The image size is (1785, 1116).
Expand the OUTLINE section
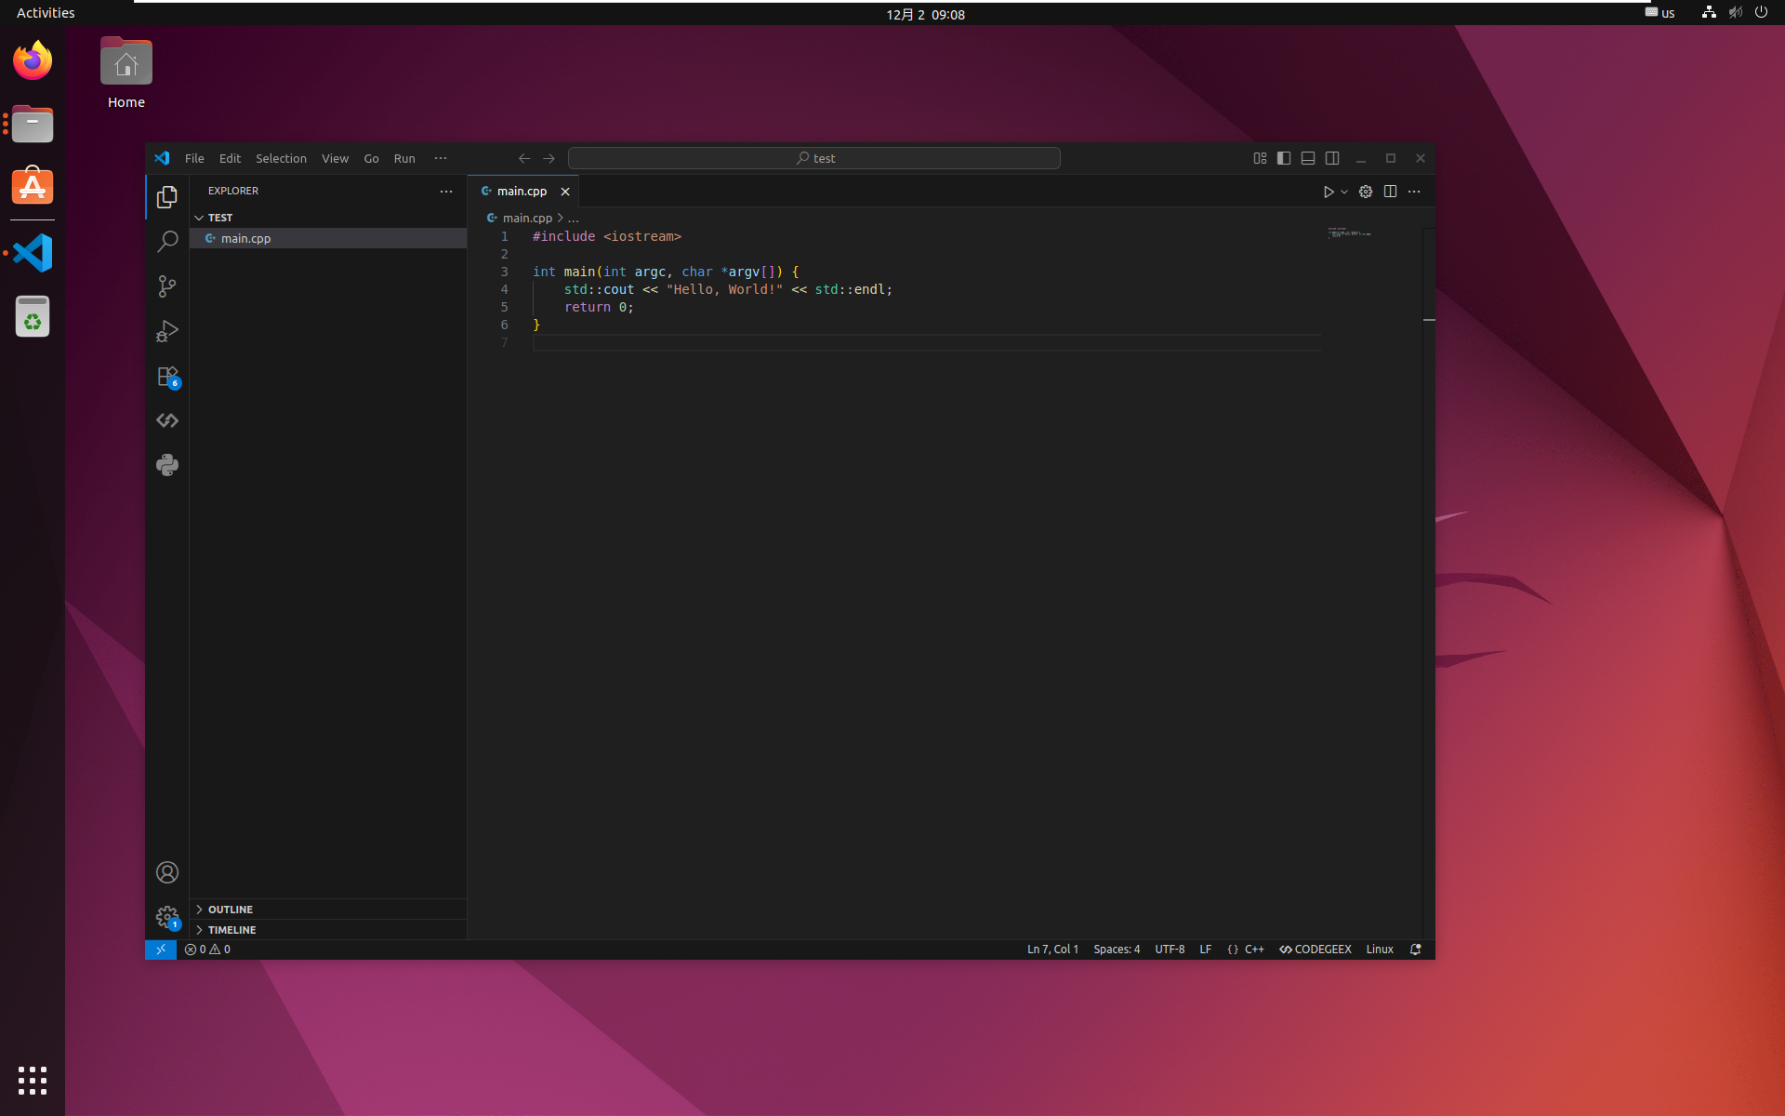(x=230, y=910)
